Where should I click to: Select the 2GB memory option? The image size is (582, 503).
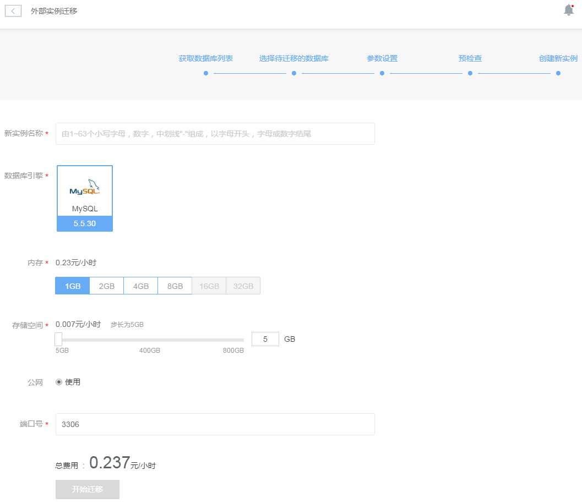tap(106, 286)
